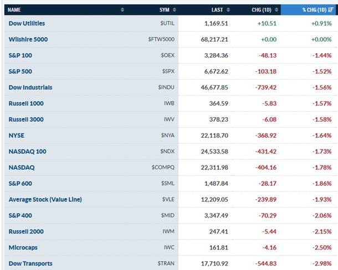Screen dimensions: 338x270
Task: Open Russell 3000 index link
Action: pos(26,120)
